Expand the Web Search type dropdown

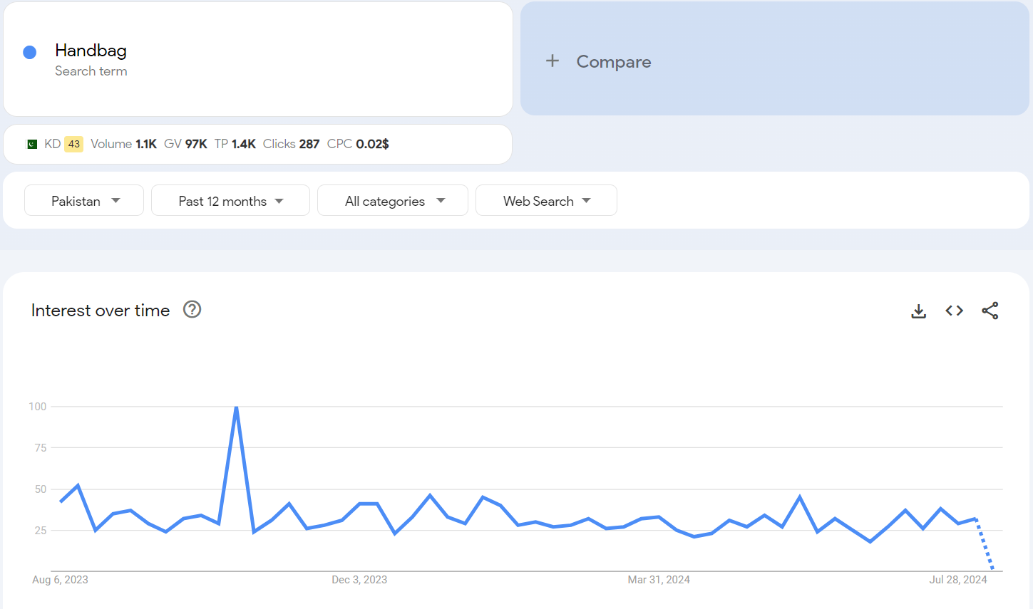point(546,201)
